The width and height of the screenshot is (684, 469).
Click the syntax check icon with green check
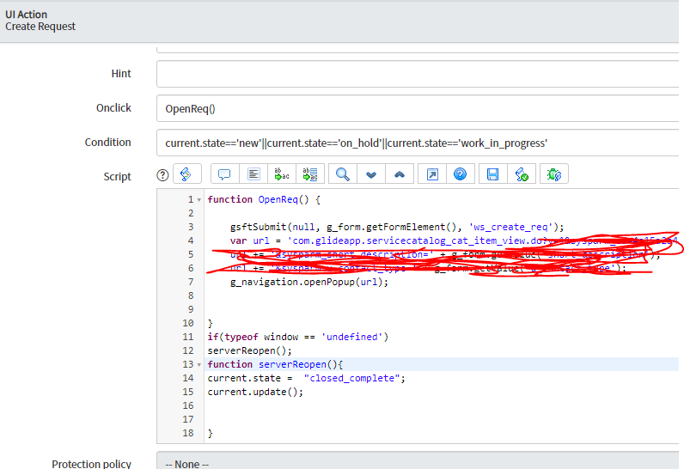(522, 174)
